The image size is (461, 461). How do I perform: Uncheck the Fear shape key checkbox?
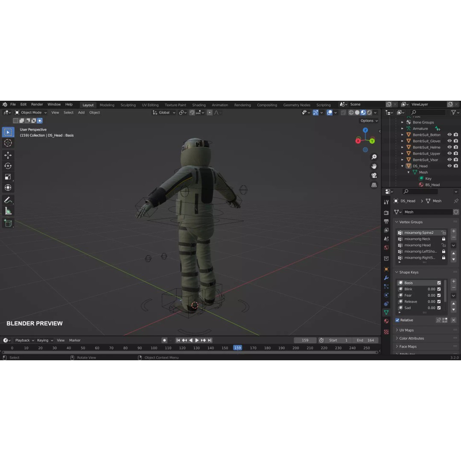tap(439, 295)
